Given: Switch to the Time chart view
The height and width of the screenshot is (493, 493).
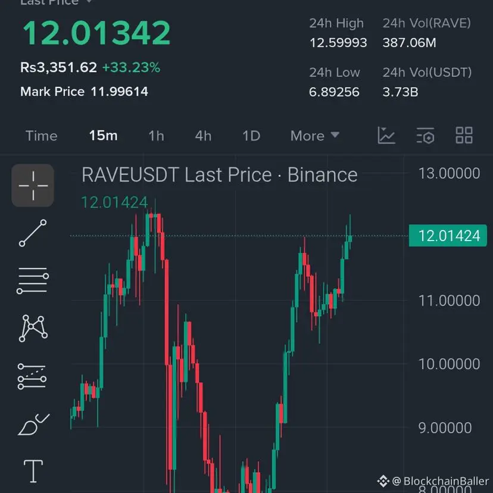Looking at the screenshot, I should click(x=42, y=136).
